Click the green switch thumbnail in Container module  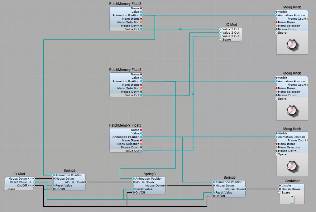point(292,199)
